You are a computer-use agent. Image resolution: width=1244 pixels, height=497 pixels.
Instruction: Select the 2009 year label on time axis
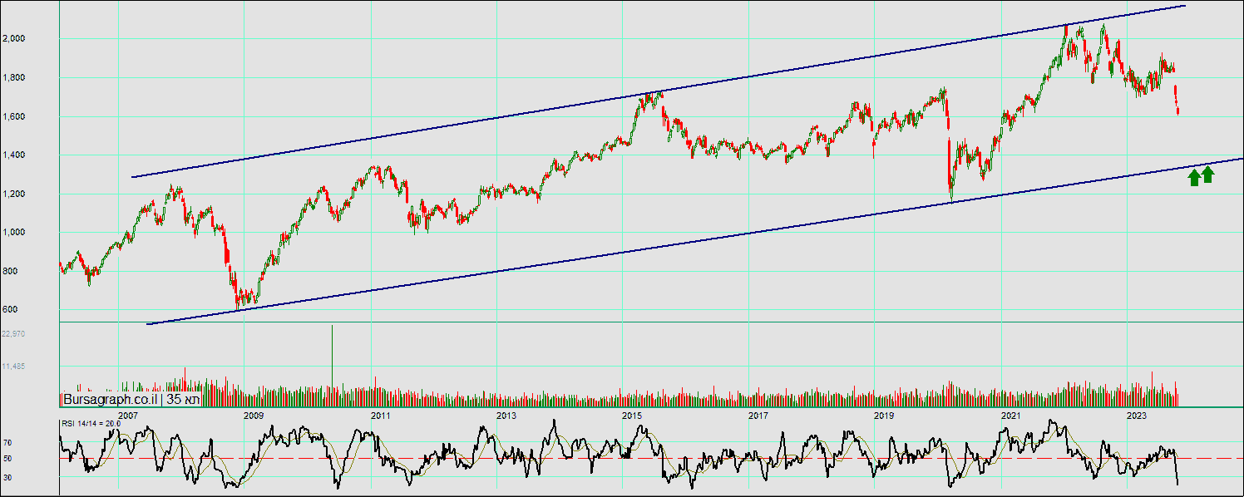click(x=254, y=415)
